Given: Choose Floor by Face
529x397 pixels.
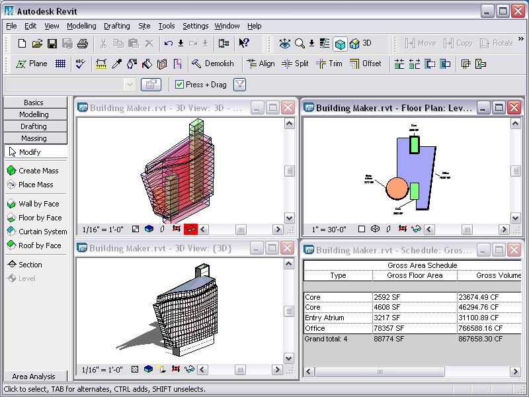Looking at the screenshot, I should tap(34, 218).
